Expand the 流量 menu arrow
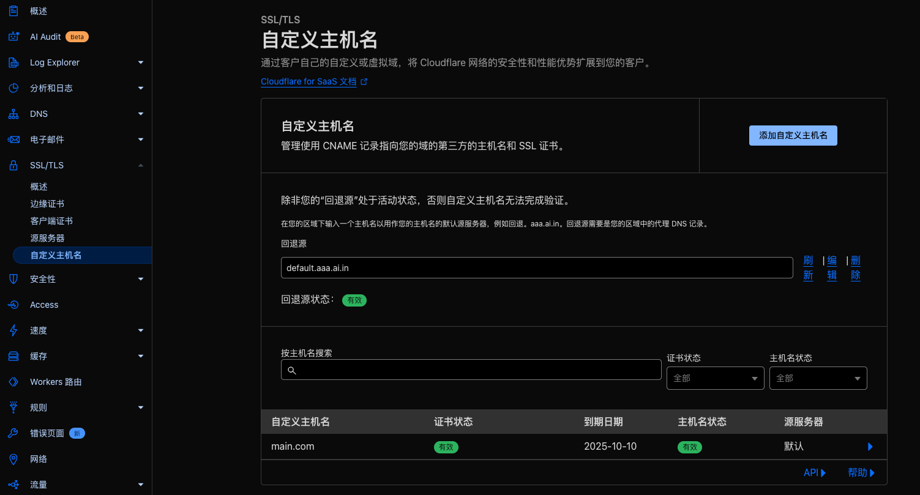The image size is (920, 495). pos(141,485)
